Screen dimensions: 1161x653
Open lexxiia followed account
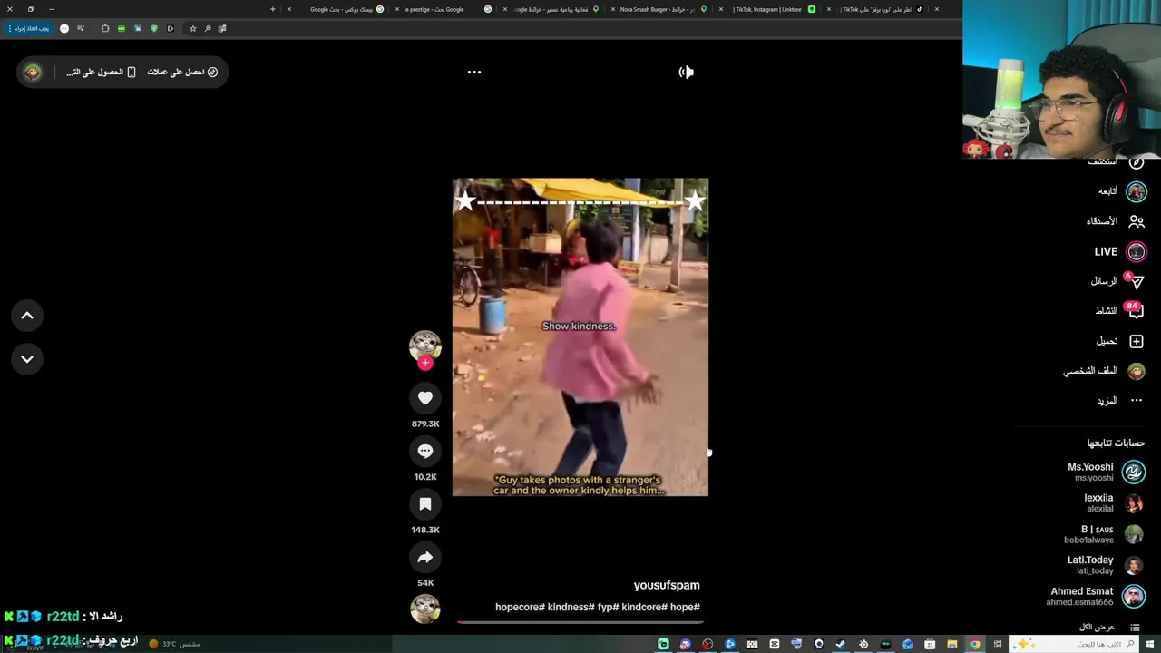click(x=1114, y=502)
